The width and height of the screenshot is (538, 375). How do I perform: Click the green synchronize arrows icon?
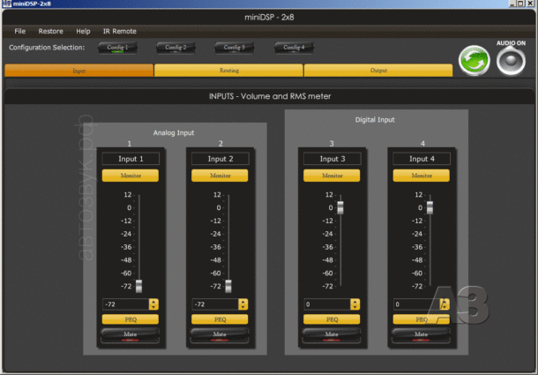[x=474, y=61]
